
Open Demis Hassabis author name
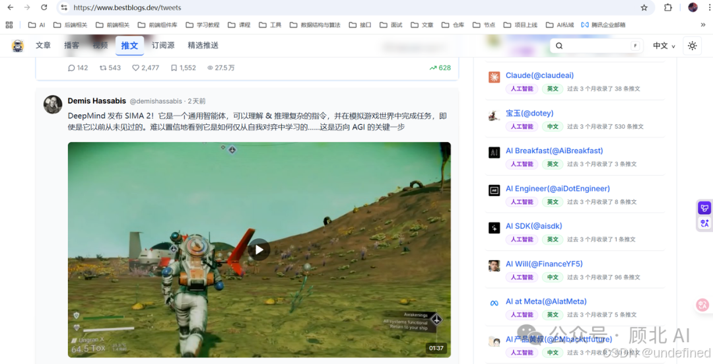click(97, 100)
